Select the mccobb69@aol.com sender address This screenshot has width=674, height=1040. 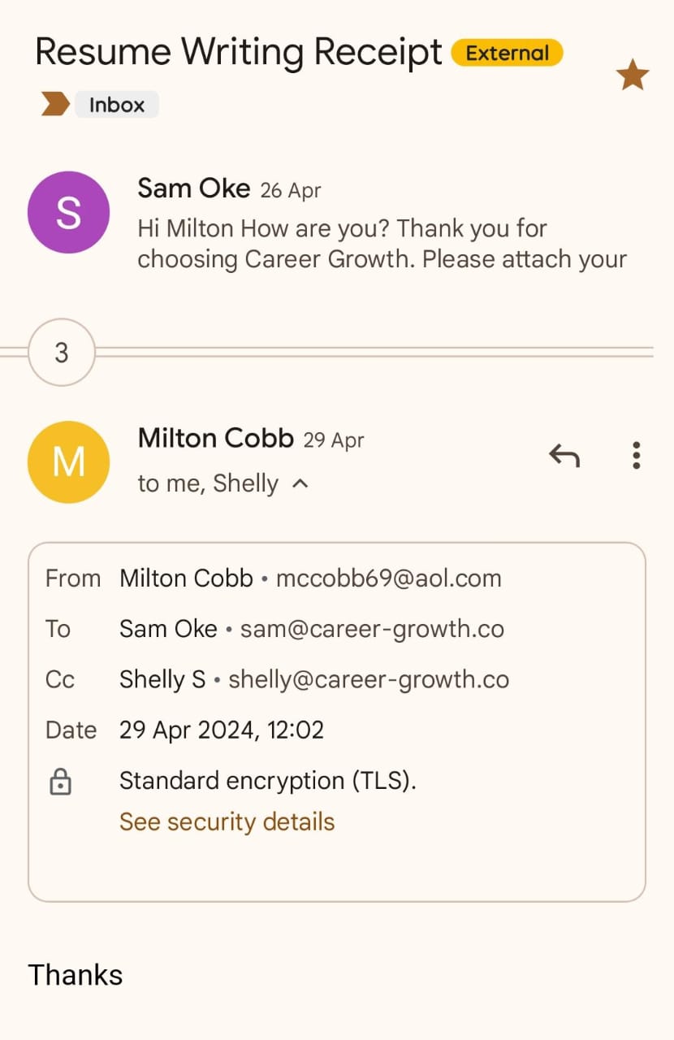388,578
